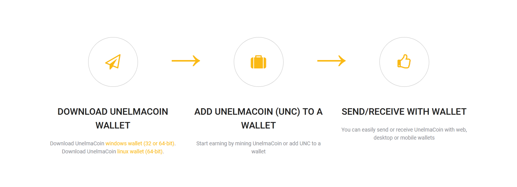Click the paper plane download icon
The height and width of the screenshot is (187, 517).
[x=113, y=62]
